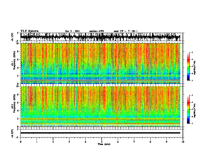The height and width of the screenshot is (159, 206).
Task: Click the "VLF Spectra" title text
Action: [x=29, y=31]
